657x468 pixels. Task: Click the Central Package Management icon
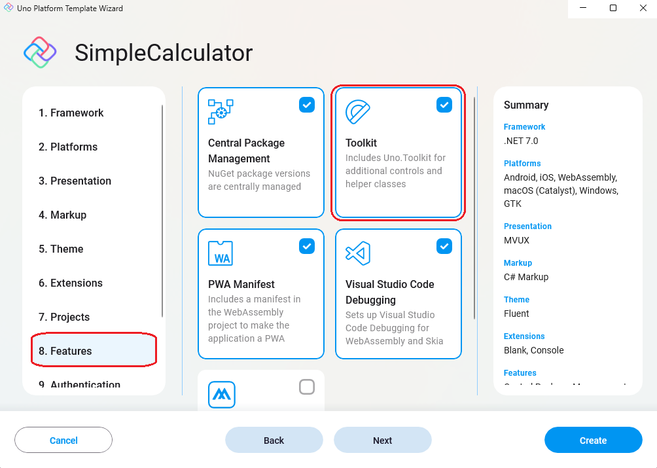[221, 110]
